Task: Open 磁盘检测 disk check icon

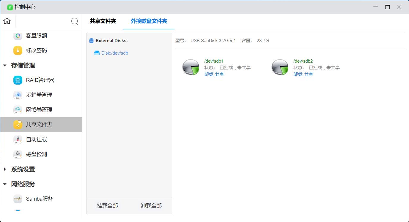Action: [18, 154]
